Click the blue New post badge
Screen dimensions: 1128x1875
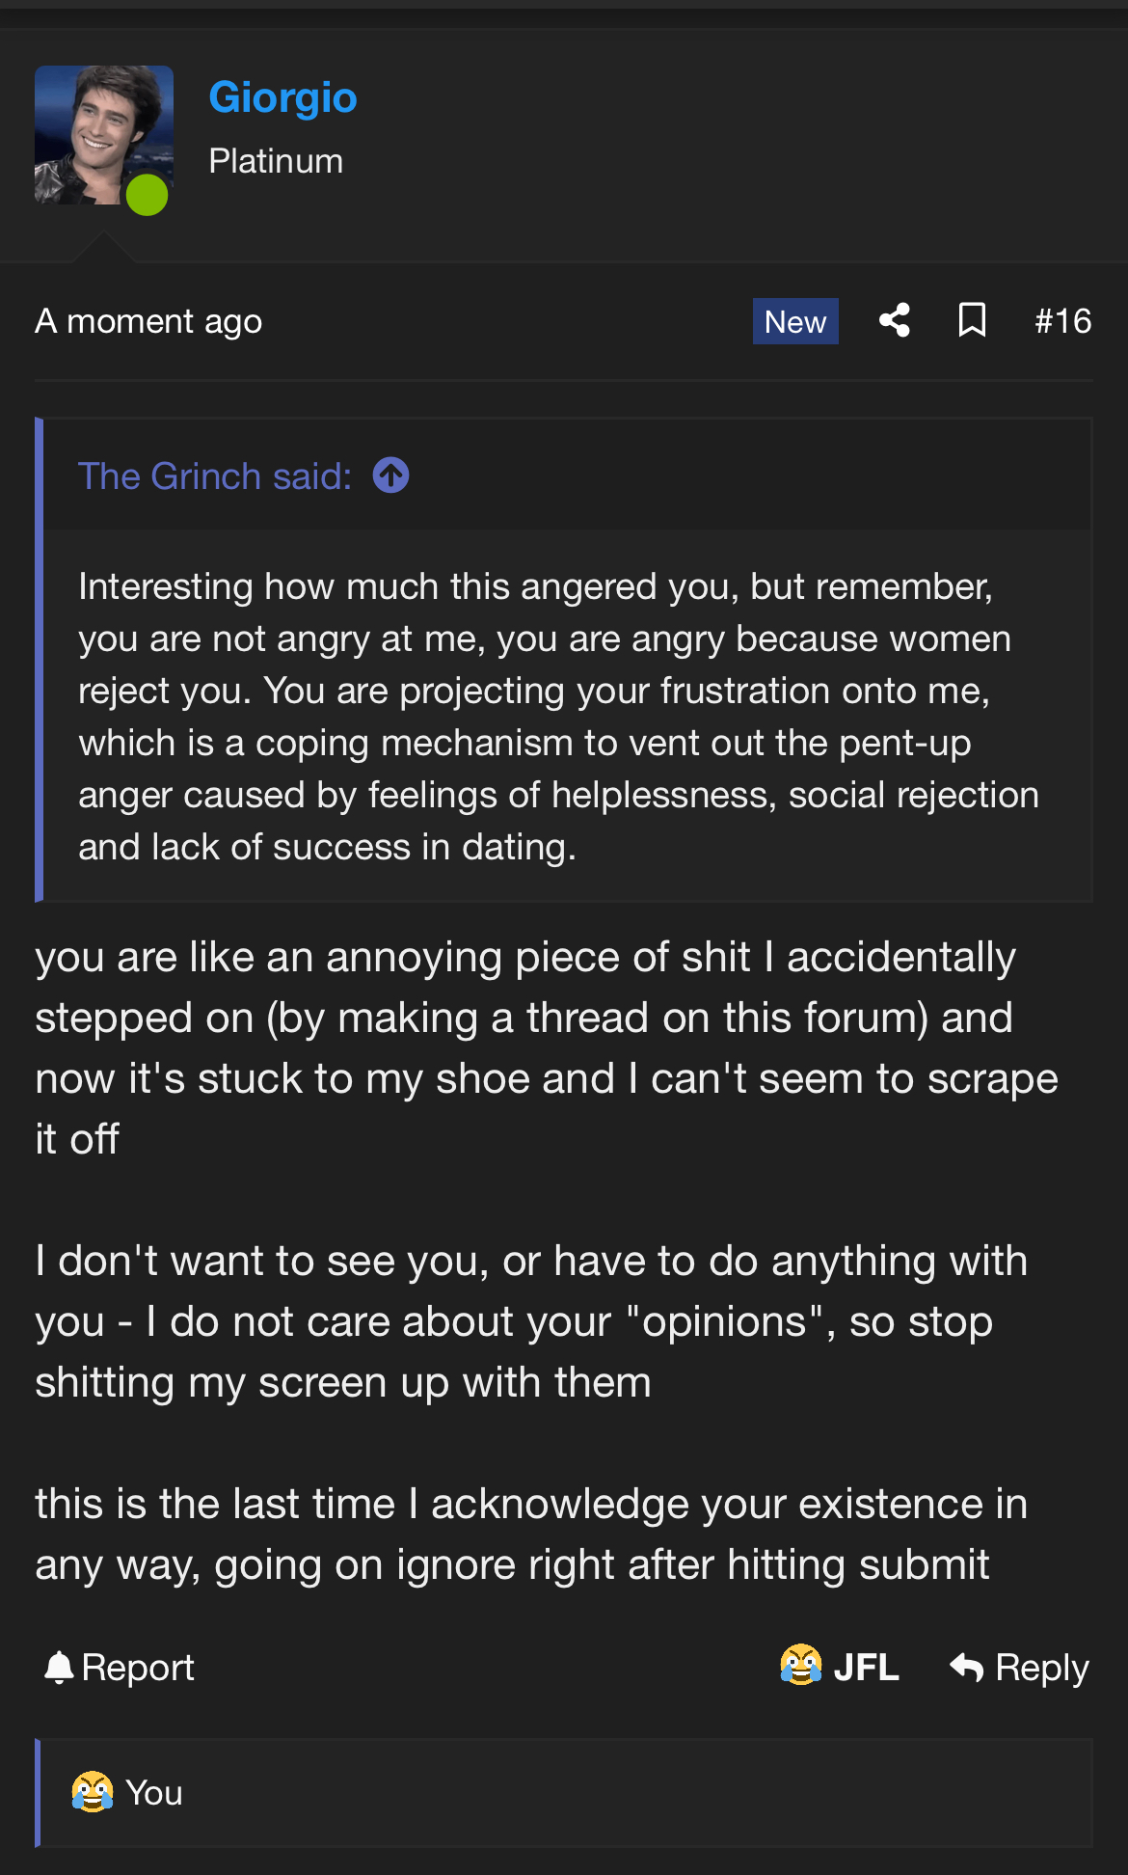click(794, 321)
